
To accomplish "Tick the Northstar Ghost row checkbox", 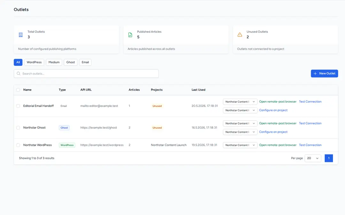I will (x=18, y=128).
